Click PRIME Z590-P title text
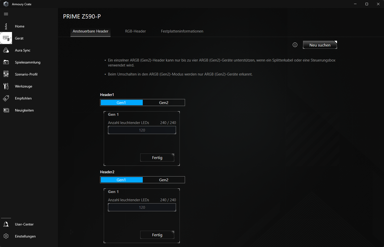This screenshot has width=384, height=247. [82, 16]
